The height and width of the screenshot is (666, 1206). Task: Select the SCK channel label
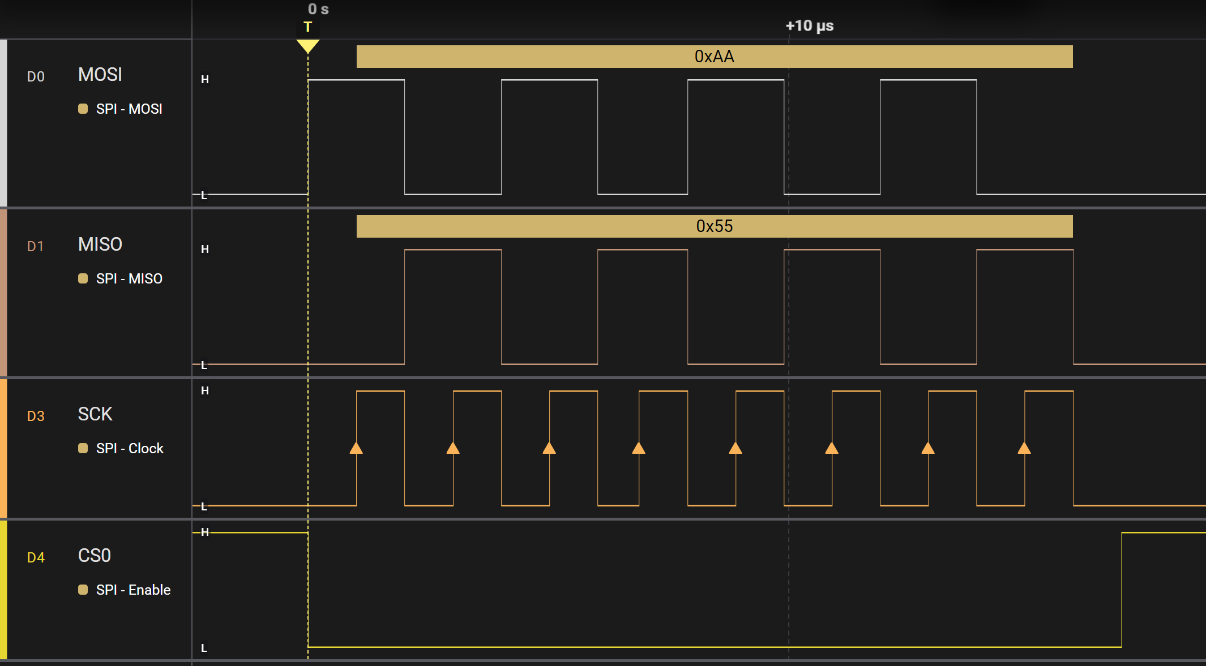95,414
